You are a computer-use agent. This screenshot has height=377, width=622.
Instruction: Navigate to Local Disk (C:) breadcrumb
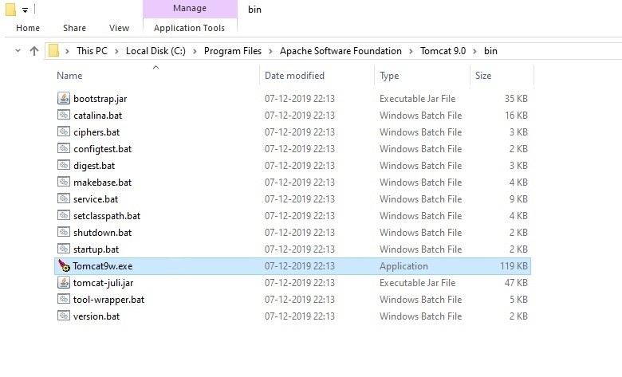pos(155,51)
